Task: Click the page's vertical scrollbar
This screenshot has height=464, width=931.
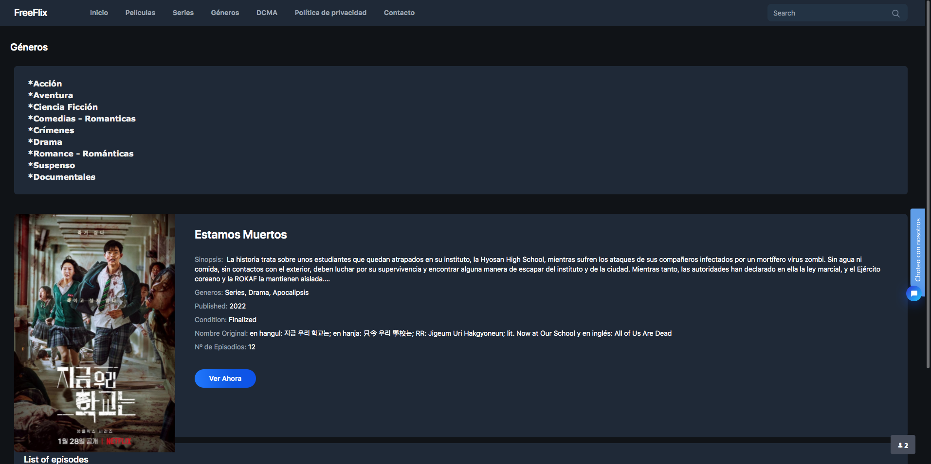Action: [x=929, y=185]
